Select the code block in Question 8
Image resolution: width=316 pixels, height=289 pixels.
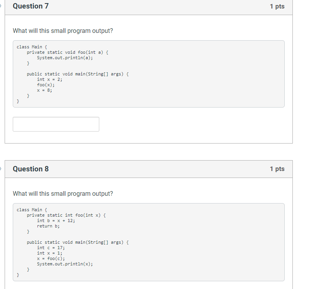(x=148, y=242)
